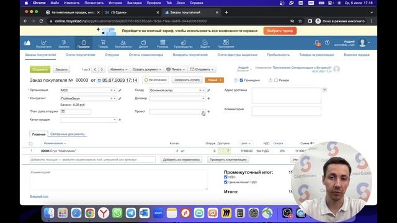
Task: Open the Внешний код link
Action: pos(39,196)
